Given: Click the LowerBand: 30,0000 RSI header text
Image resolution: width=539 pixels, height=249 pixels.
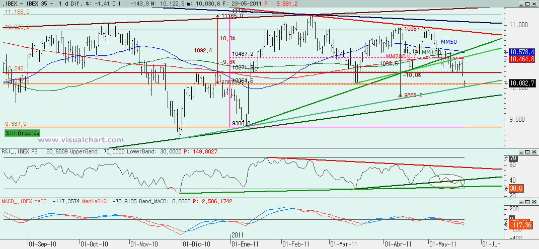Looking at the screenshot, I should coord(155,151).
